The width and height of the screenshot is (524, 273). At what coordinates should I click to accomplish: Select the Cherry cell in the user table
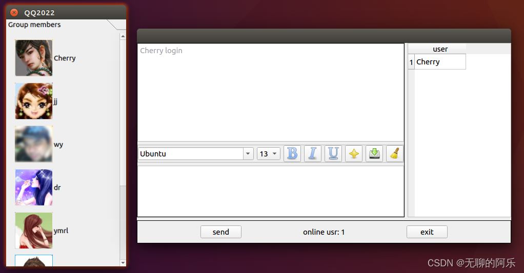pyautogui.click(x=440, y=62)
